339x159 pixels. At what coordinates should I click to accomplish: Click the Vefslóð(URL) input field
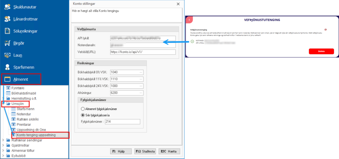[142, 52]
